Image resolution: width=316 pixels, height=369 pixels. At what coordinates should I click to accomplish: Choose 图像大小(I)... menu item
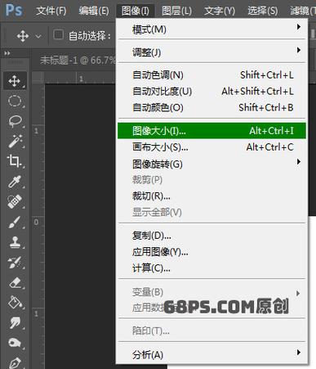click(x=212, y=131)
